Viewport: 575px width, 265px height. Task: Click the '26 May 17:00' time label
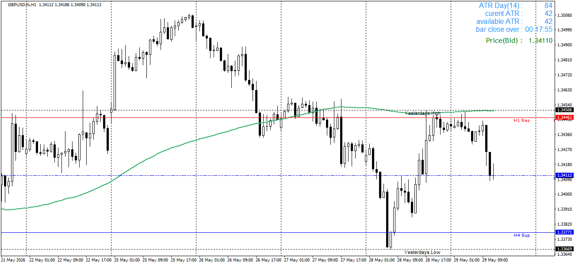click(268, 260)
